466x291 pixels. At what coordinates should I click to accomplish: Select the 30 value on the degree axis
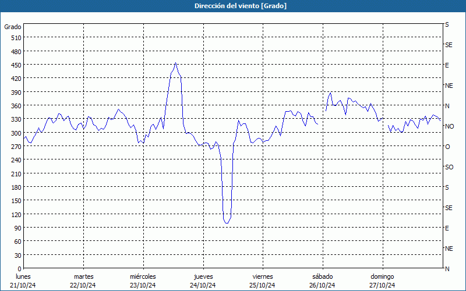tap(18, 255)
